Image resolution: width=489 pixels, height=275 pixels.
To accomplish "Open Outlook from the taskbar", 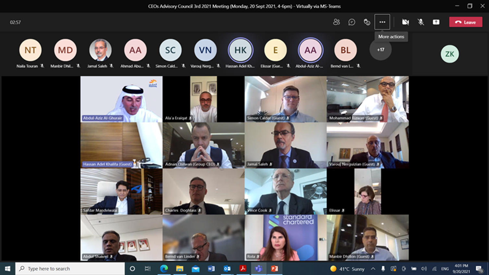I will 227,269.
